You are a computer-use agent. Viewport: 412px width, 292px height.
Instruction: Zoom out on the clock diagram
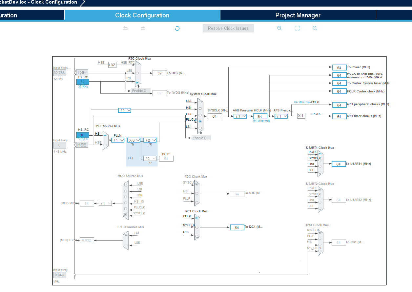pos(315,28)
